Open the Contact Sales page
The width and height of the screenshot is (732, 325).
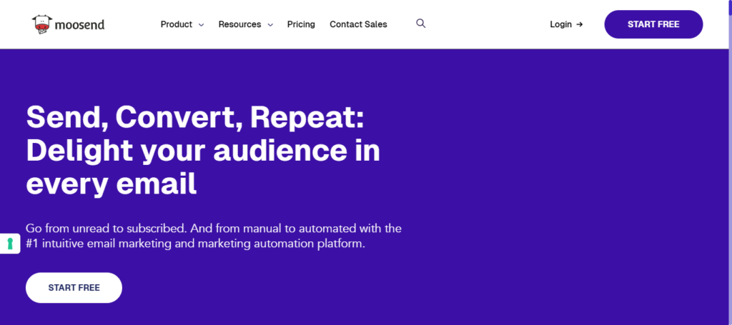point(358,24)
